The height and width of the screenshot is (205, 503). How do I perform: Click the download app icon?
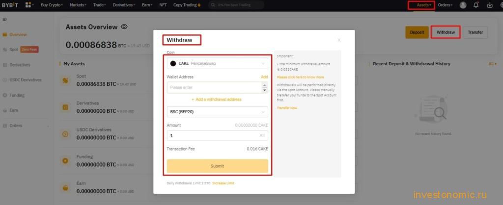coord(490,5)
